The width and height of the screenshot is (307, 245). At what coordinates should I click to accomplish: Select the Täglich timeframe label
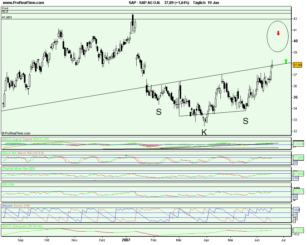[199, 3]
